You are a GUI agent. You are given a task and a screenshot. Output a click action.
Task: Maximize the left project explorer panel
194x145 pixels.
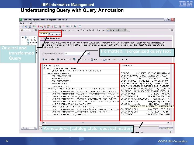36,30
